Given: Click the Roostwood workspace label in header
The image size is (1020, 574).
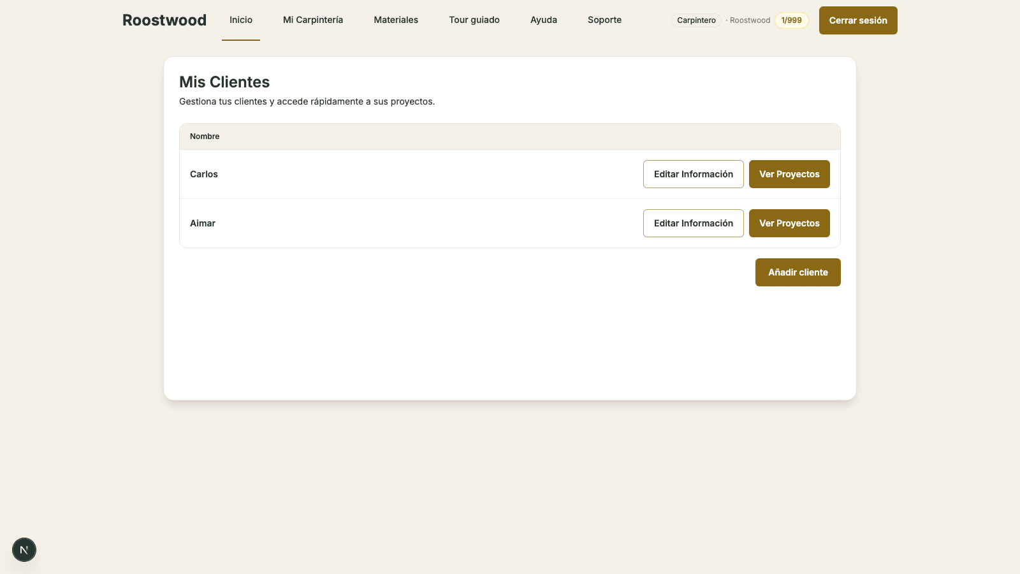Looking at the screenshot, I should [x=750, y=20].
